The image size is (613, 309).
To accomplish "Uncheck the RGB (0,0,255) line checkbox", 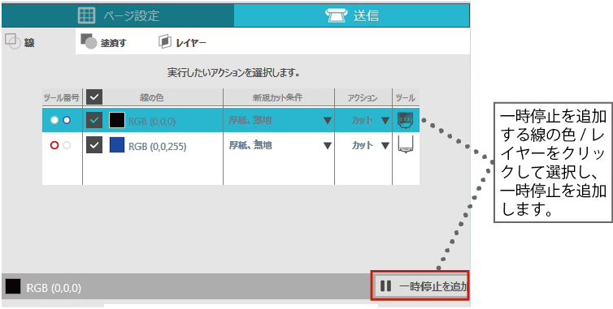I will (94, 145).
